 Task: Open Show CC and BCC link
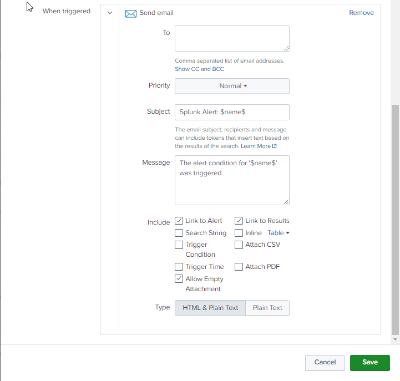pyautogui.click(x=199, y=69)
